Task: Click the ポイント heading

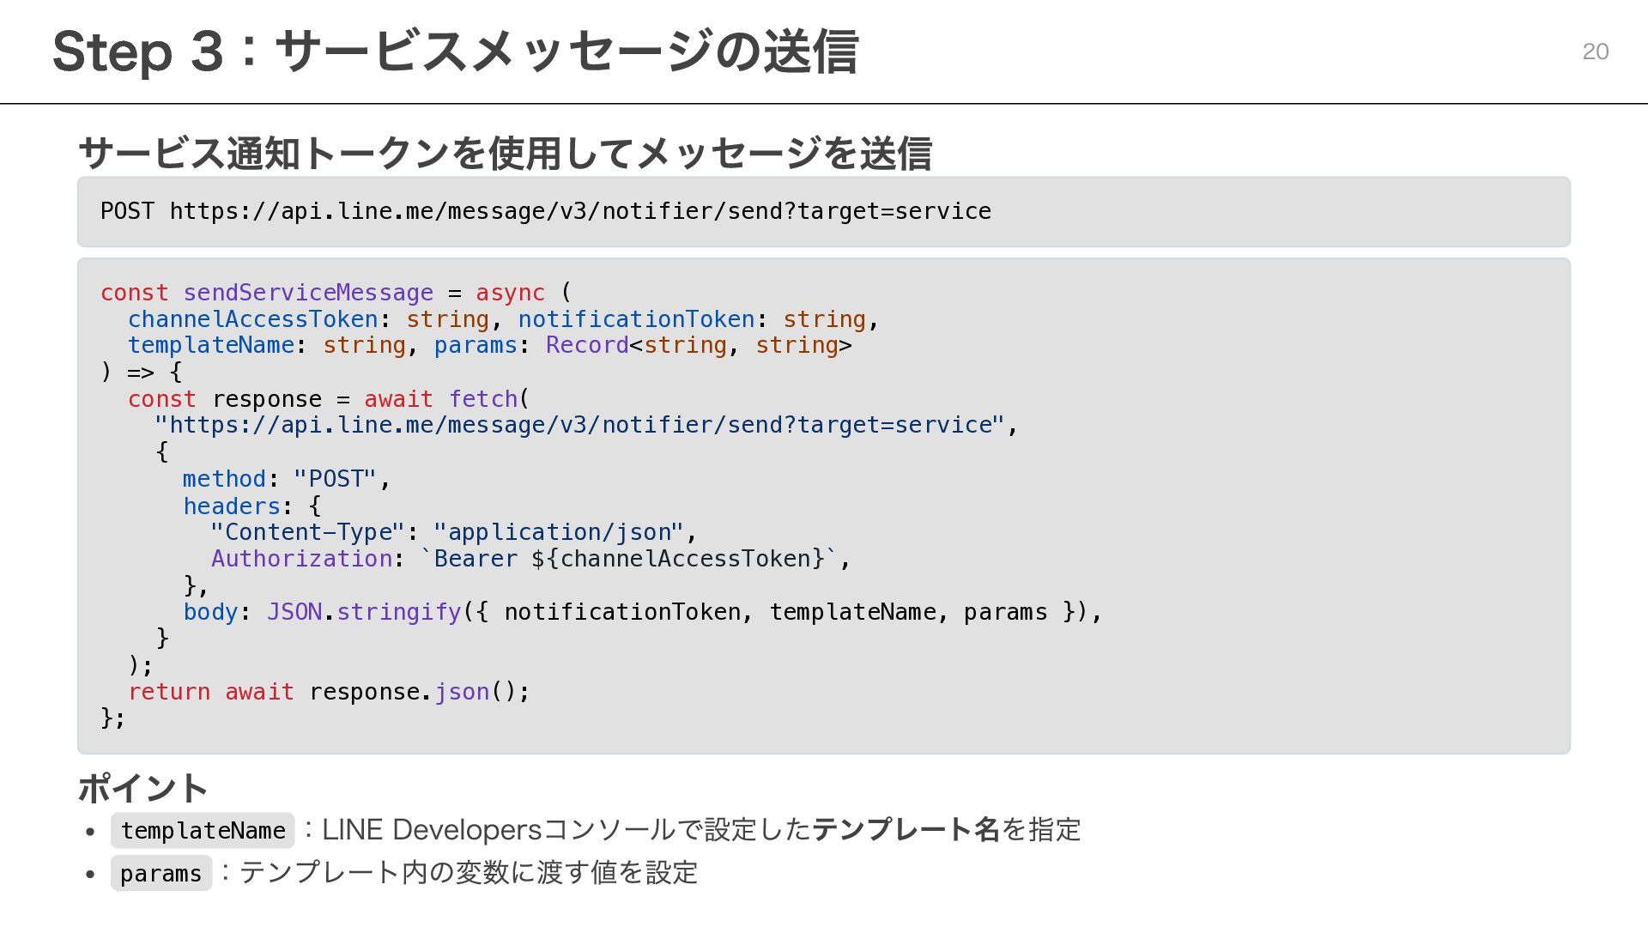Action: coord(142,788)
